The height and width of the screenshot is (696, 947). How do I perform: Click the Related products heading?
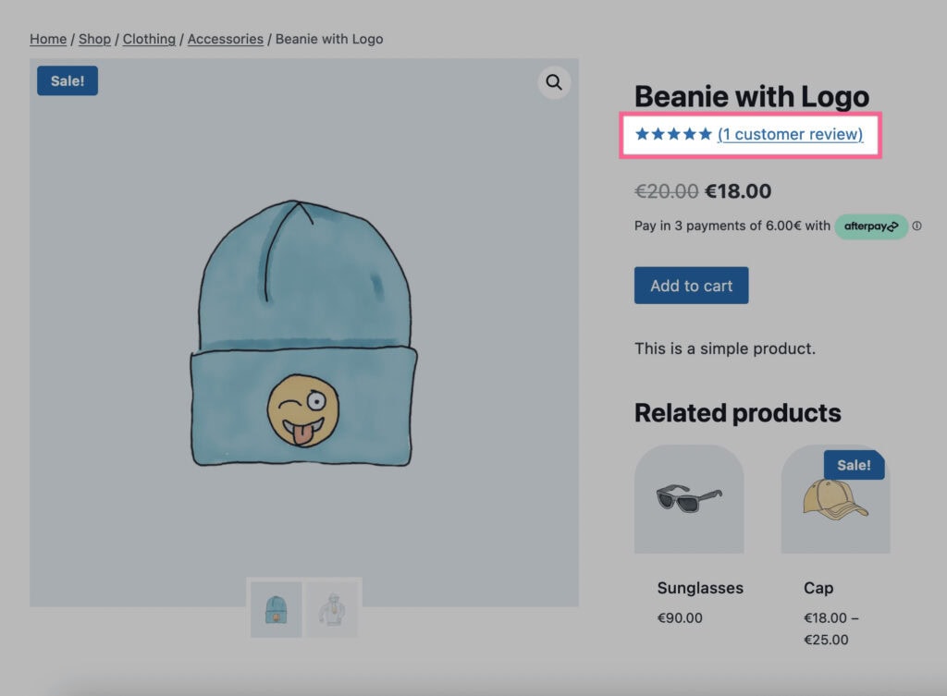coord(737,413)
